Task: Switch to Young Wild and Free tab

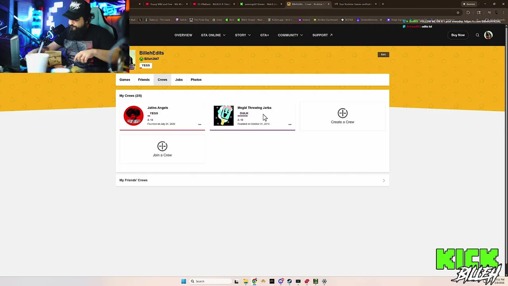Action: [x=167, y=4]
